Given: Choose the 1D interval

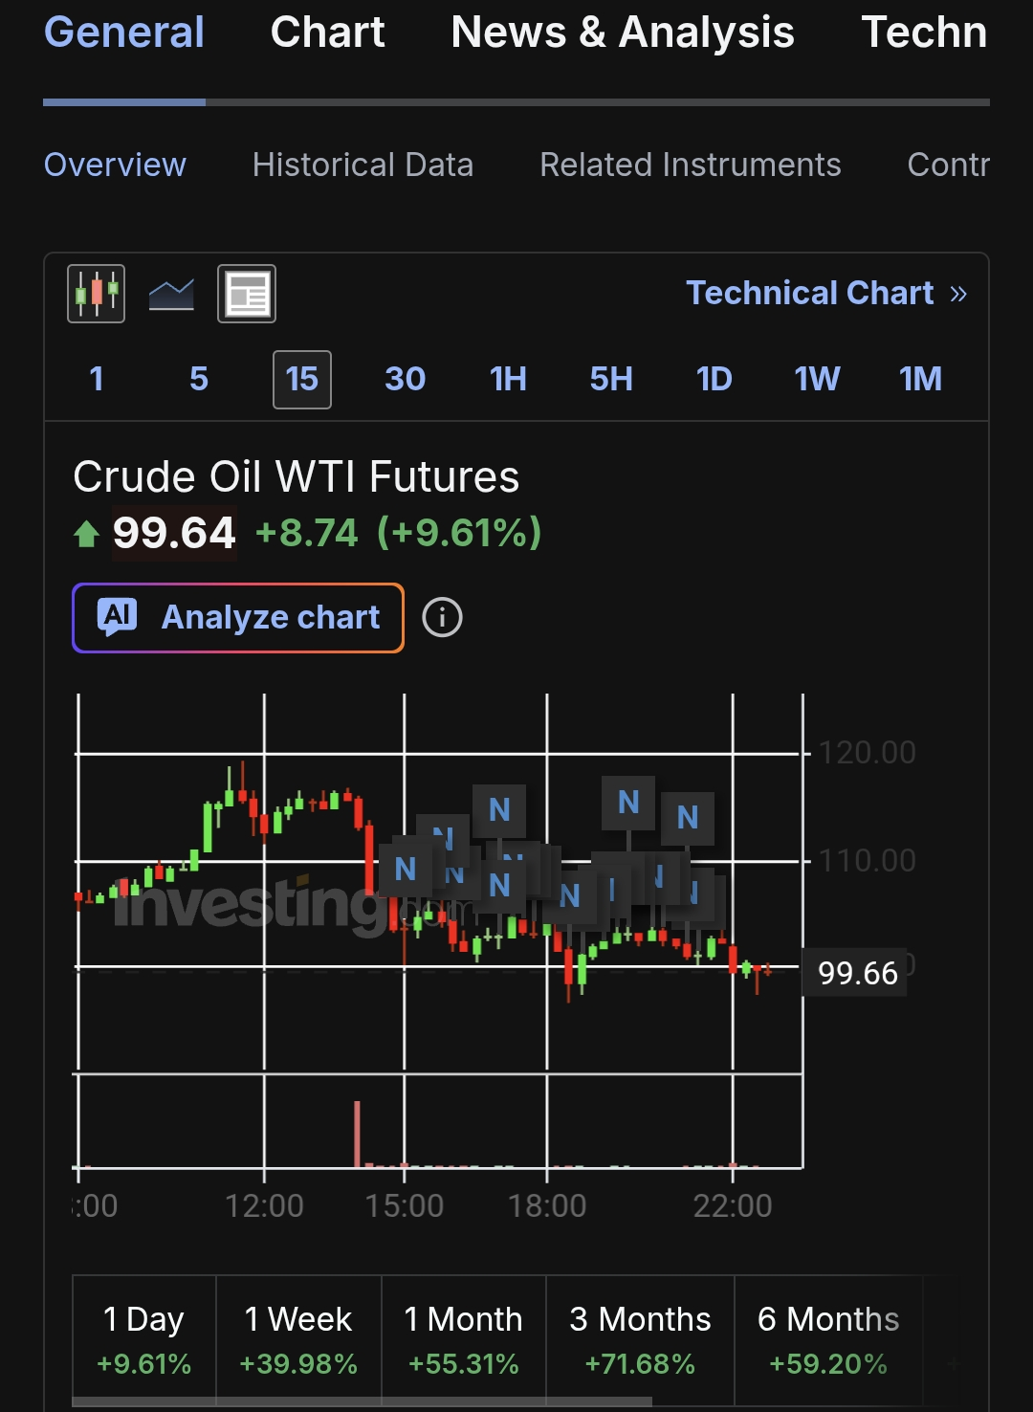Looking at the screenshot, I should coord(714,380).
